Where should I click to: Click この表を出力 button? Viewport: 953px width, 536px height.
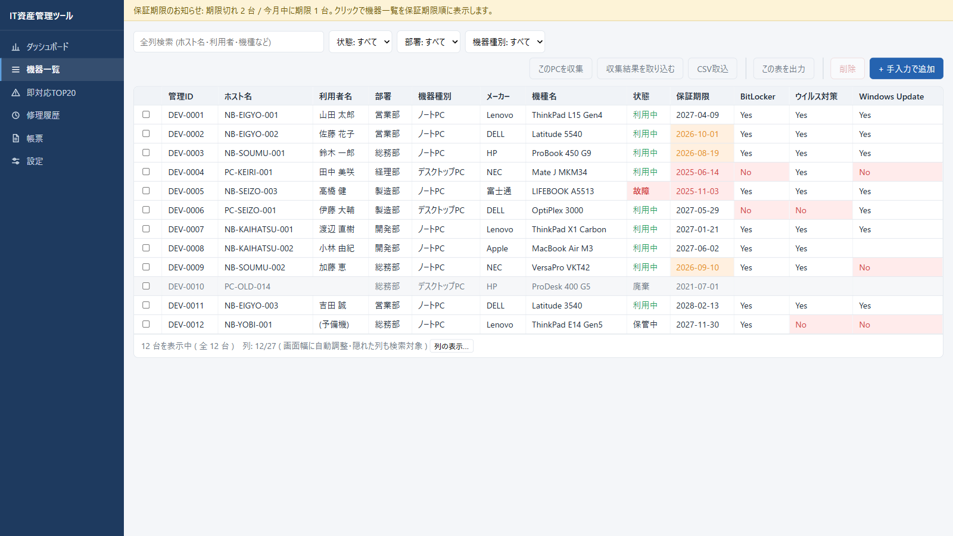coord(783,68)
